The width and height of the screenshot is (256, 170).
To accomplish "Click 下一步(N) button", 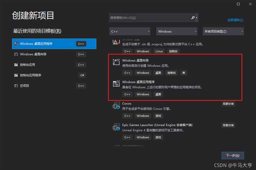I will pos(233,155).
